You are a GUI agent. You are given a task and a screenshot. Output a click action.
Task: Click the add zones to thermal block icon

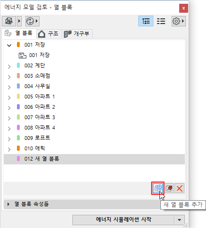tap(169, 188)
